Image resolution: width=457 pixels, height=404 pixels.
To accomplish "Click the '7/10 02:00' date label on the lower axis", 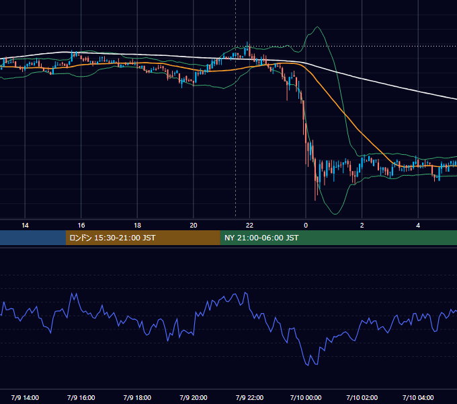I will tap(362, 397).
